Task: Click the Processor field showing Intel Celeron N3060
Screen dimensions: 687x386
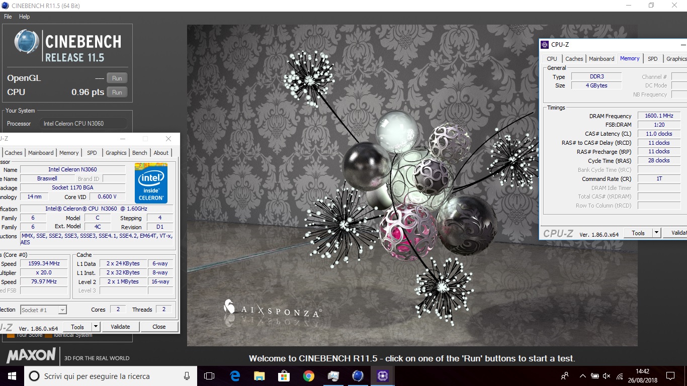Action: point(82,124)
